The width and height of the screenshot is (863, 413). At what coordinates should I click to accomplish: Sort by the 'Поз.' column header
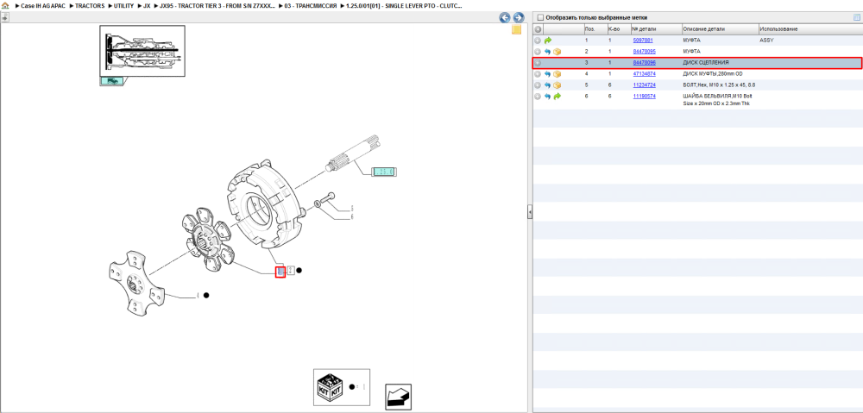coord(595,29)
